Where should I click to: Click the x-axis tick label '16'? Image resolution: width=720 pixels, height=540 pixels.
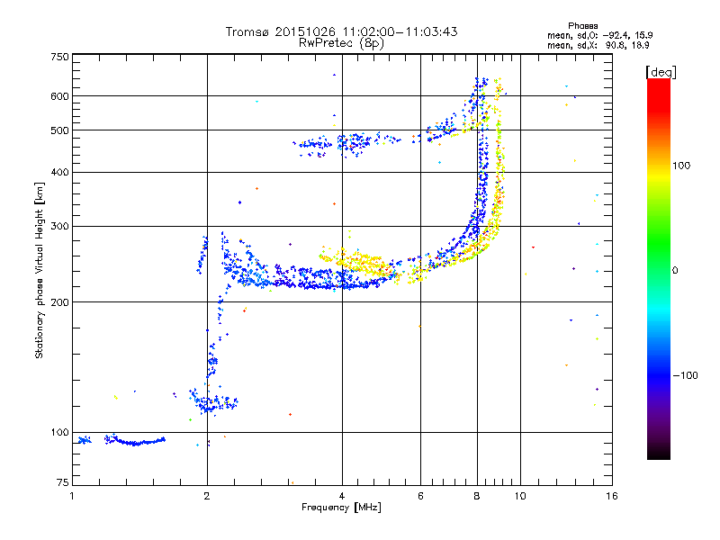pyautogui.click(x=612, y=496)
